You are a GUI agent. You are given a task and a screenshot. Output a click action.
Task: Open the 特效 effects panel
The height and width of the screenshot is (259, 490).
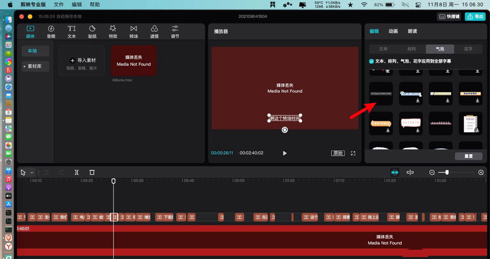(x=113, y=31)
